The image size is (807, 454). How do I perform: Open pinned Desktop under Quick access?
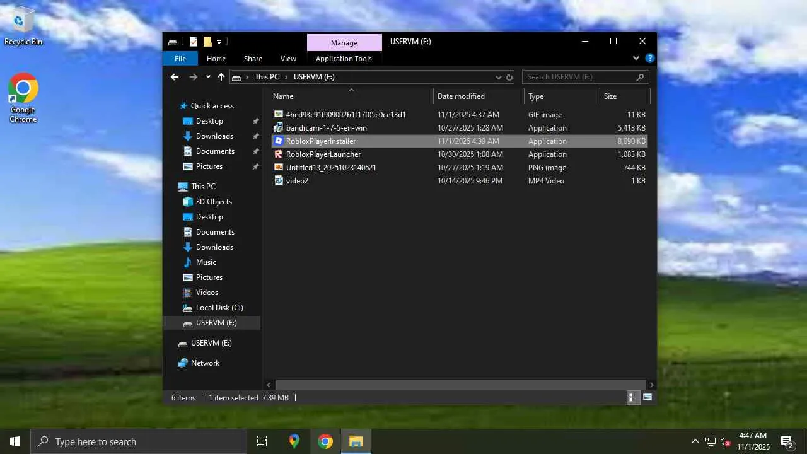pyautogui.click(x=209, y=121)
